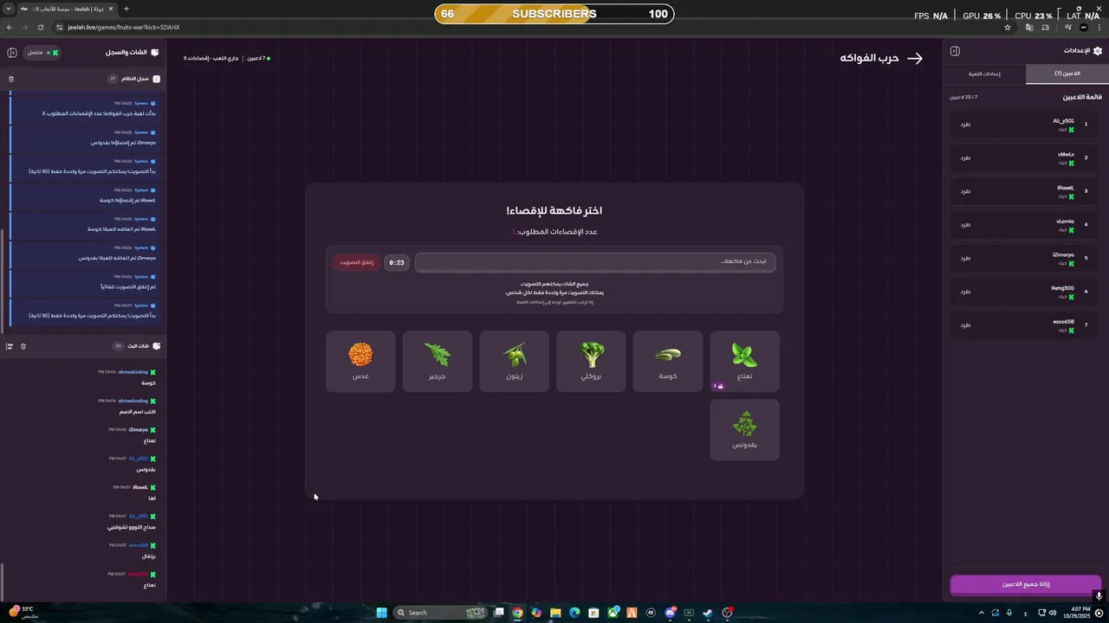This screenshot has width=1109, height=623.
Task: Click ezoo658's chat message برتقال
Action: pos(149,556)
